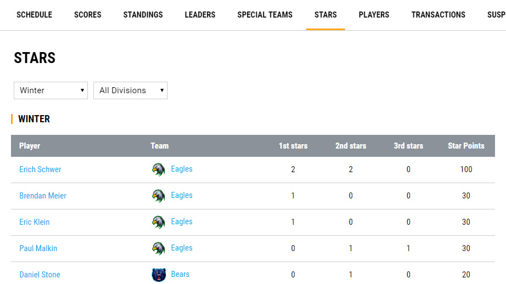Select the Leaders tab
Screen dimensions: 506x284
200,15
